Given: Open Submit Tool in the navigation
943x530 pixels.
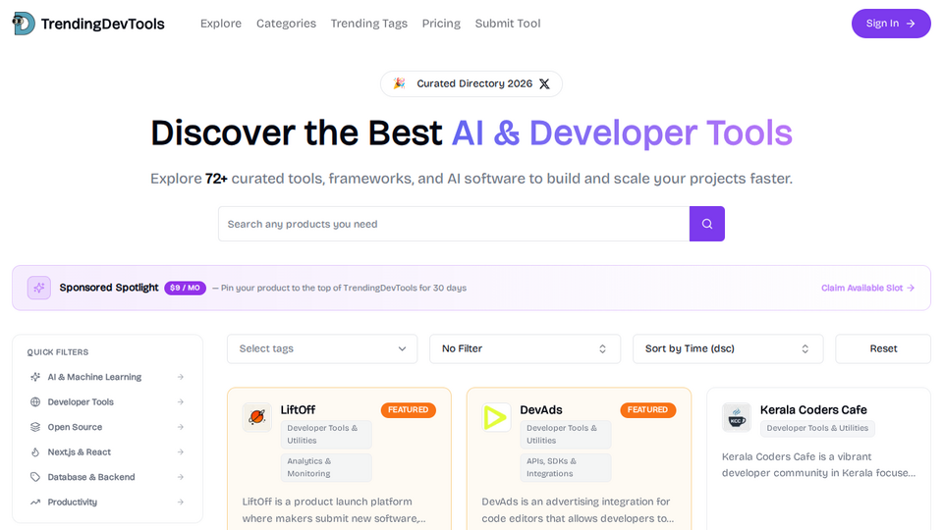Looking at the screenshot, I should (508, 24).
